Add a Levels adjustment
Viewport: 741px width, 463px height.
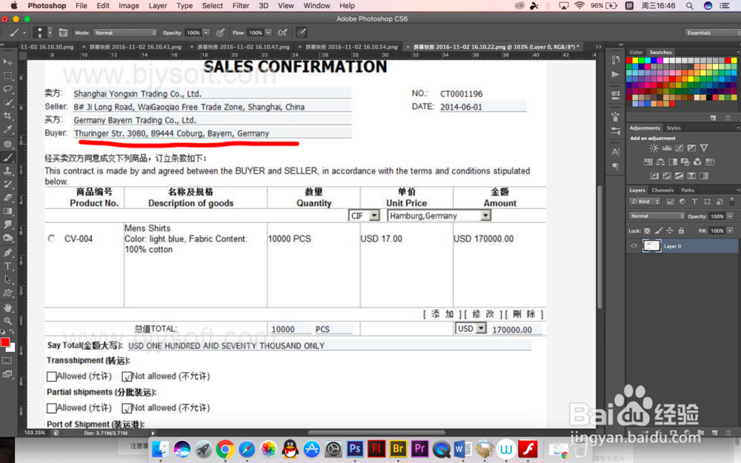[x=666, y=148]
